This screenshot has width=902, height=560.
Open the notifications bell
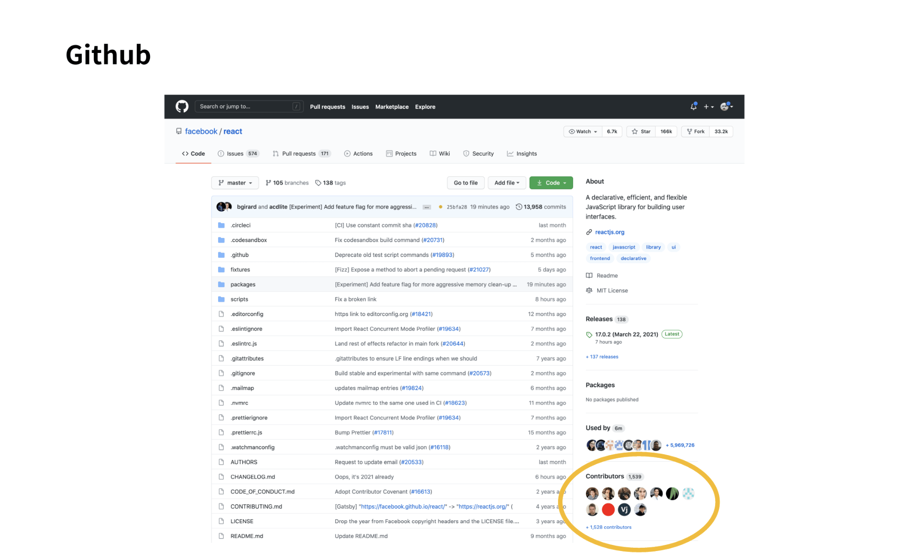[693, 106]
